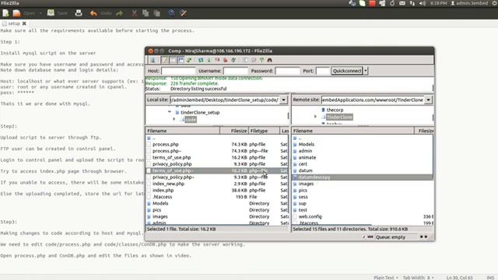Click the Undo arrow in gedit
The image size is (498, 280).
[93, 13]
